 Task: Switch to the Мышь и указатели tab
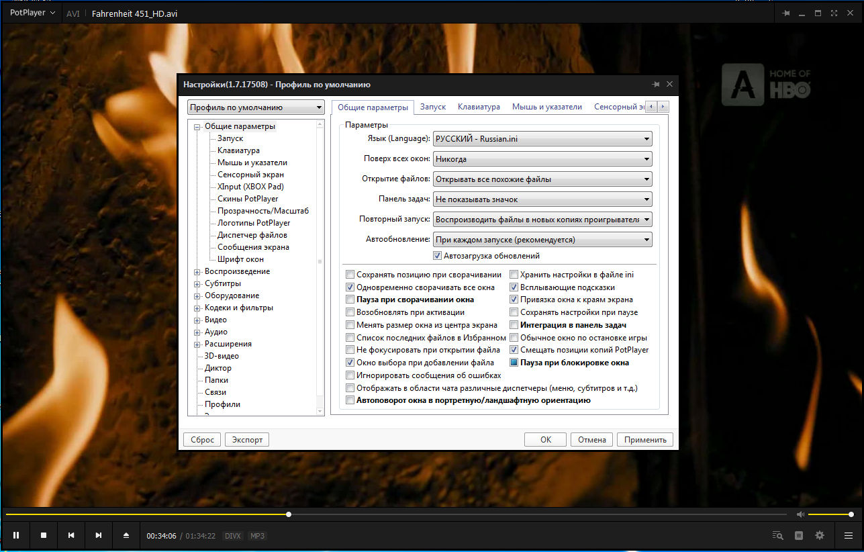pos(546,107)
